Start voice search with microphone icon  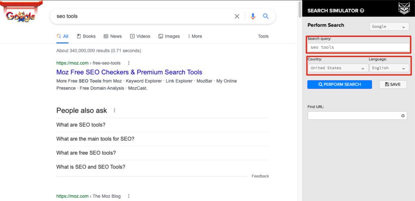click(253, 16)
